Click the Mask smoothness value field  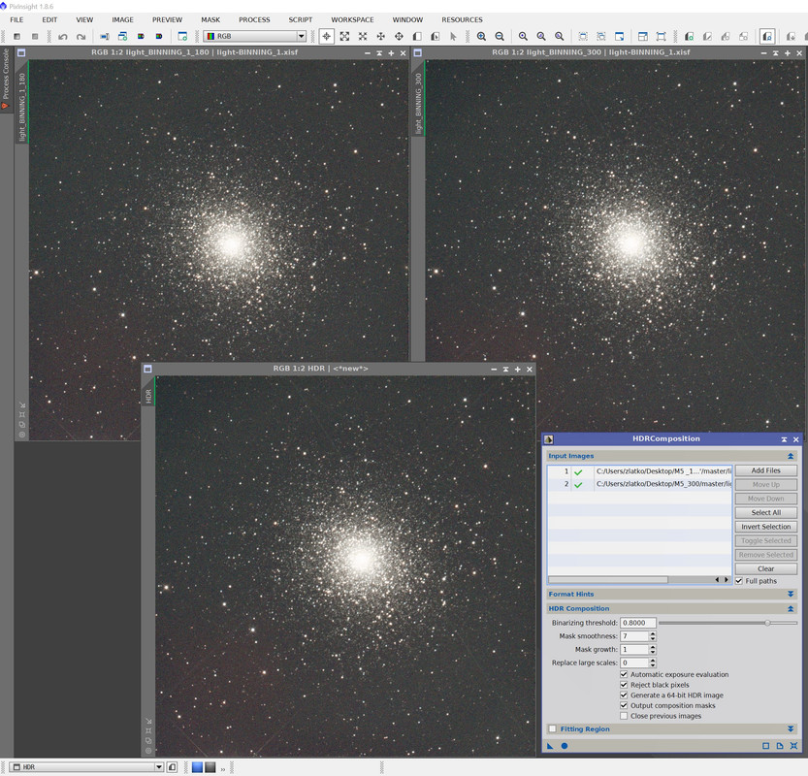click(x=634, y=636)
